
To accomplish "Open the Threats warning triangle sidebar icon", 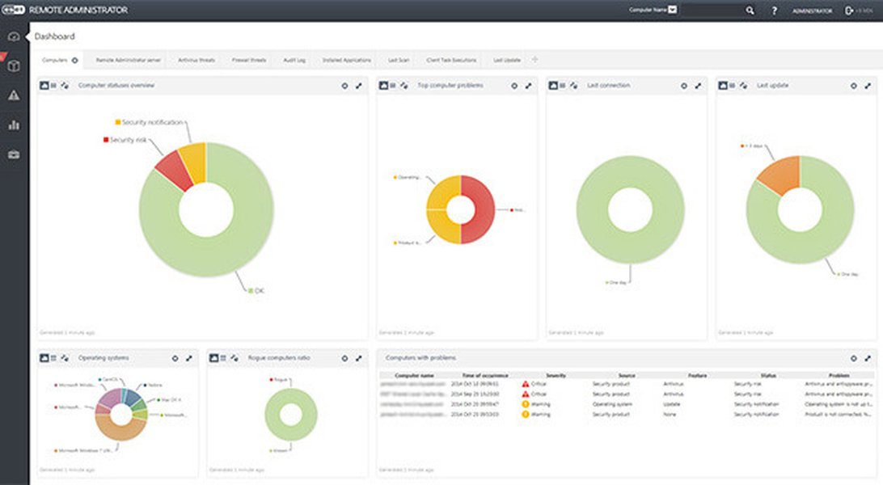I will (x=14, y=95).
